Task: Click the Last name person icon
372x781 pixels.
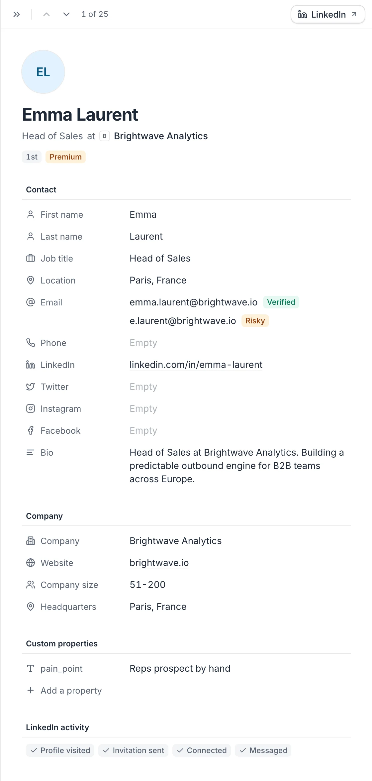Action: point(31,237)
